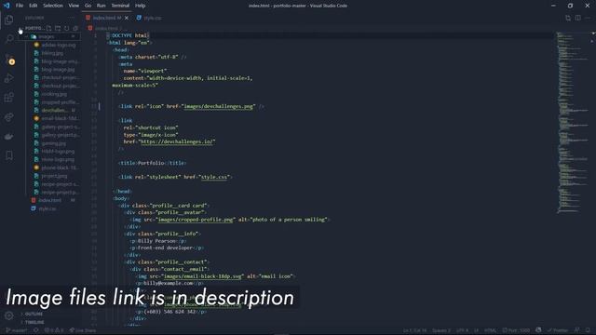Open the Selection menu
The height and width of the screenshot is (335, 596).
click(53, 6)
